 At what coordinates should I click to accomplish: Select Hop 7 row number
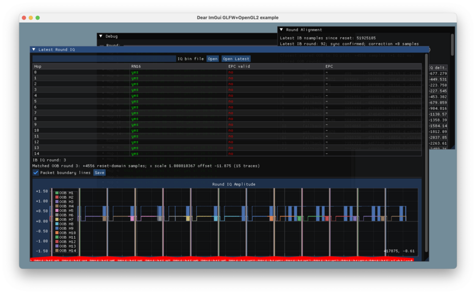click(35, 113)
